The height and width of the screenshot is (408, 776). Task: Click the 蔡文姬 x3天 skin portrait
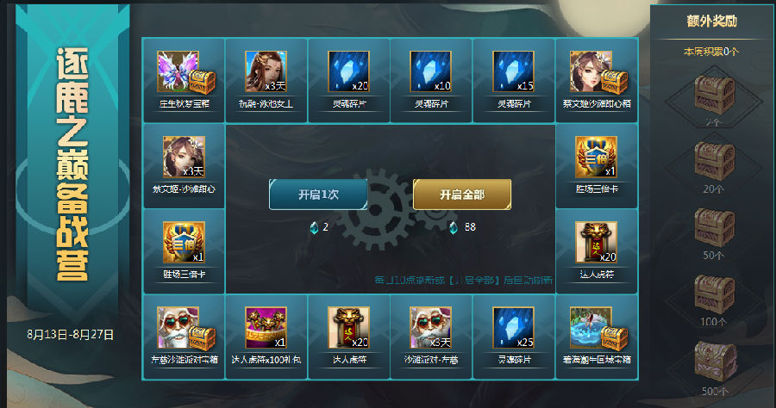(x=185, y=157)
